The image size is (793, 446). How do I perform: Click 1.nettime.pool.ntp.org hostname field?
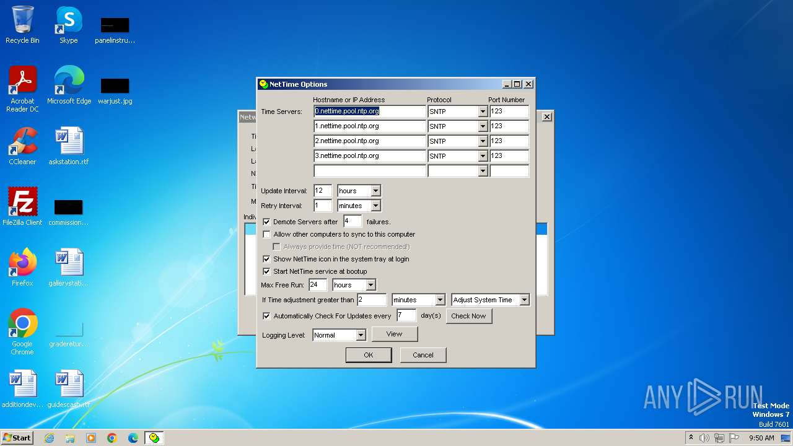tap(370, 126)
